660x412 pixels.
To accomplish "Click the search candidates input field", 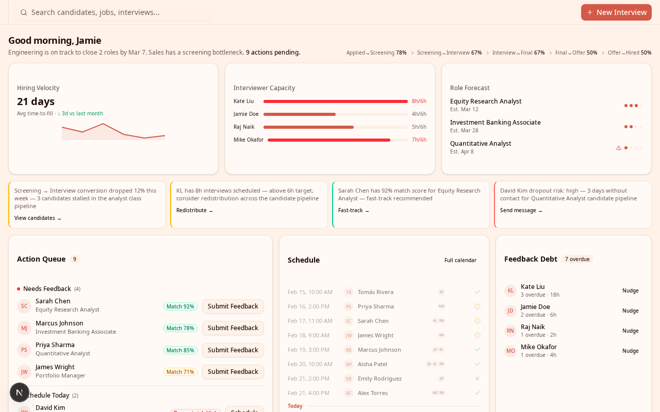I will tap(114, 11).
